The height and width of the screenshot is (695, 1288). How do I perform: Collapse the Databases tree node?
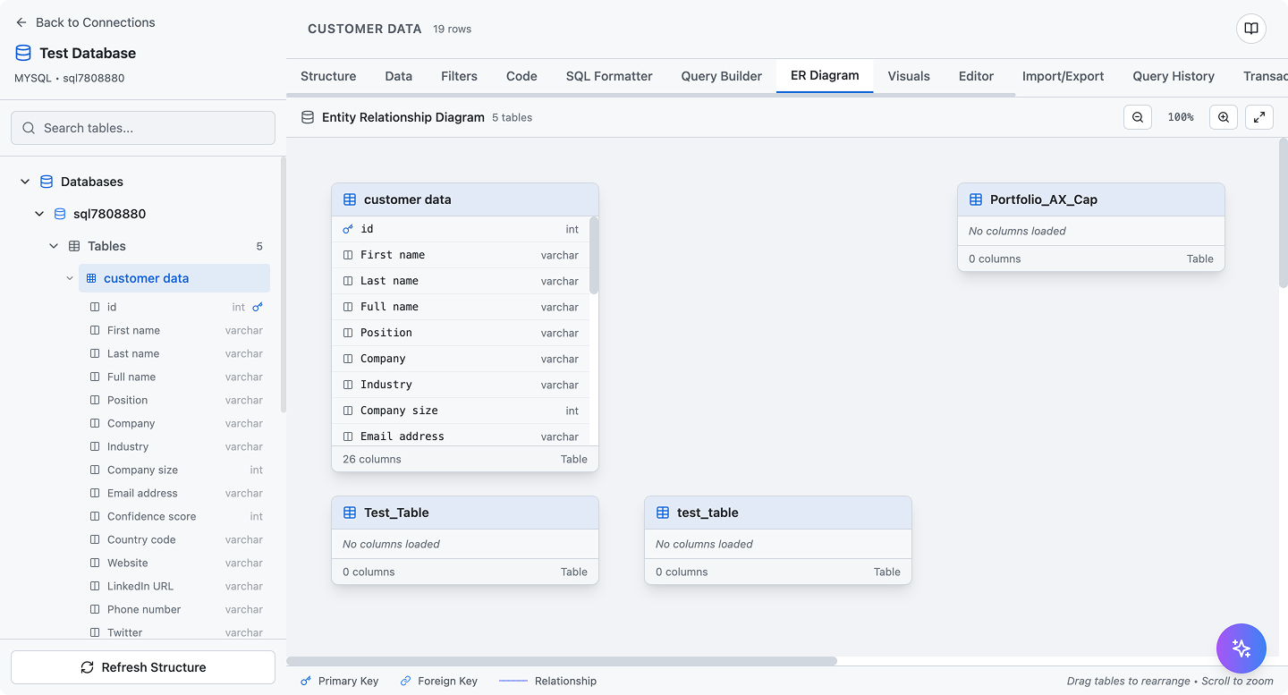click(24, 181)
